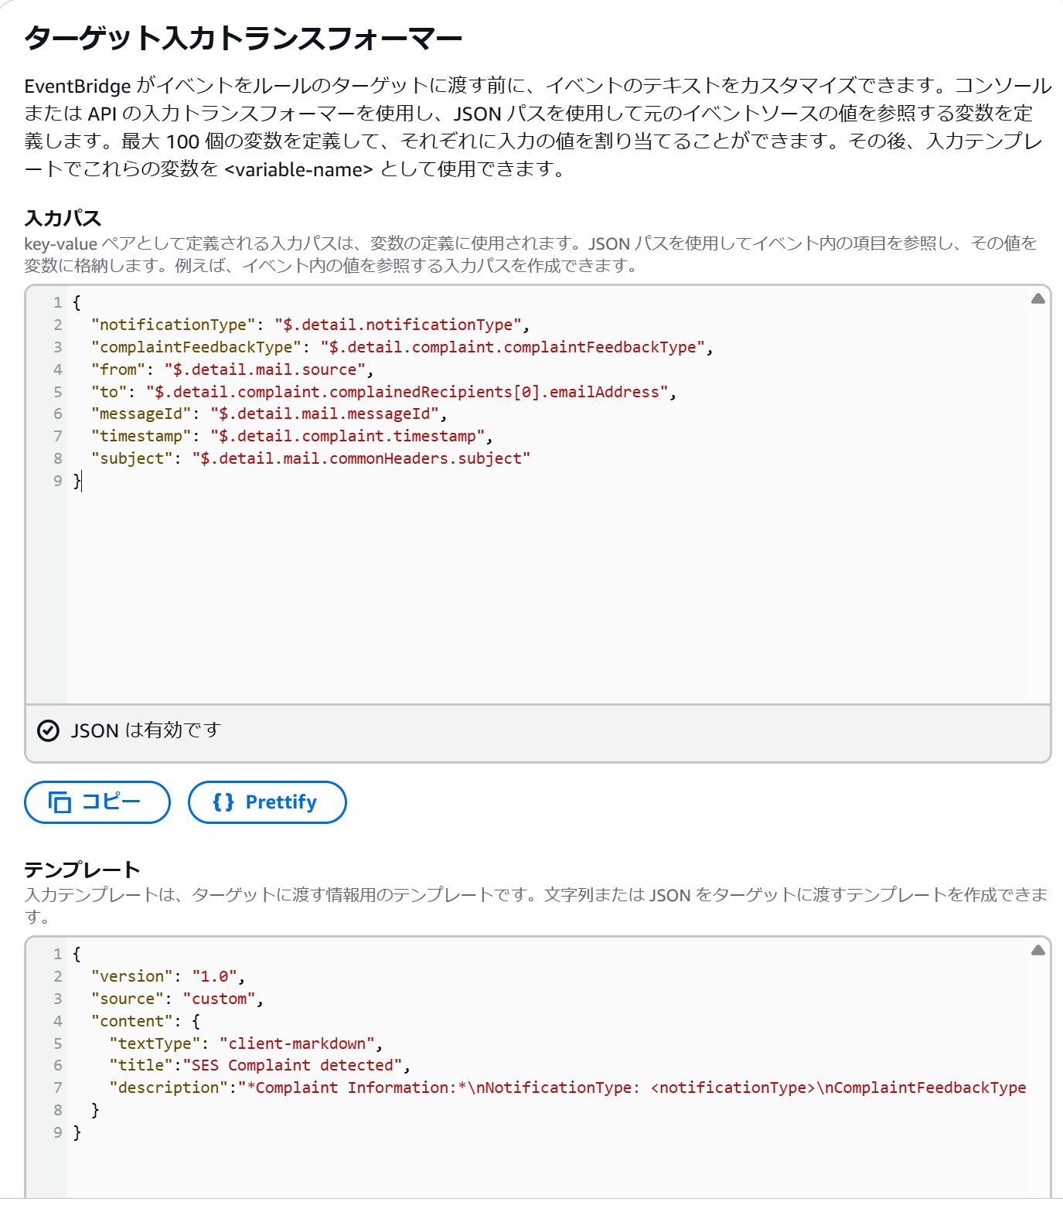Prettify the input path JSON
This screenshot has width=1063, height=1205.
[x=267, y=802]
